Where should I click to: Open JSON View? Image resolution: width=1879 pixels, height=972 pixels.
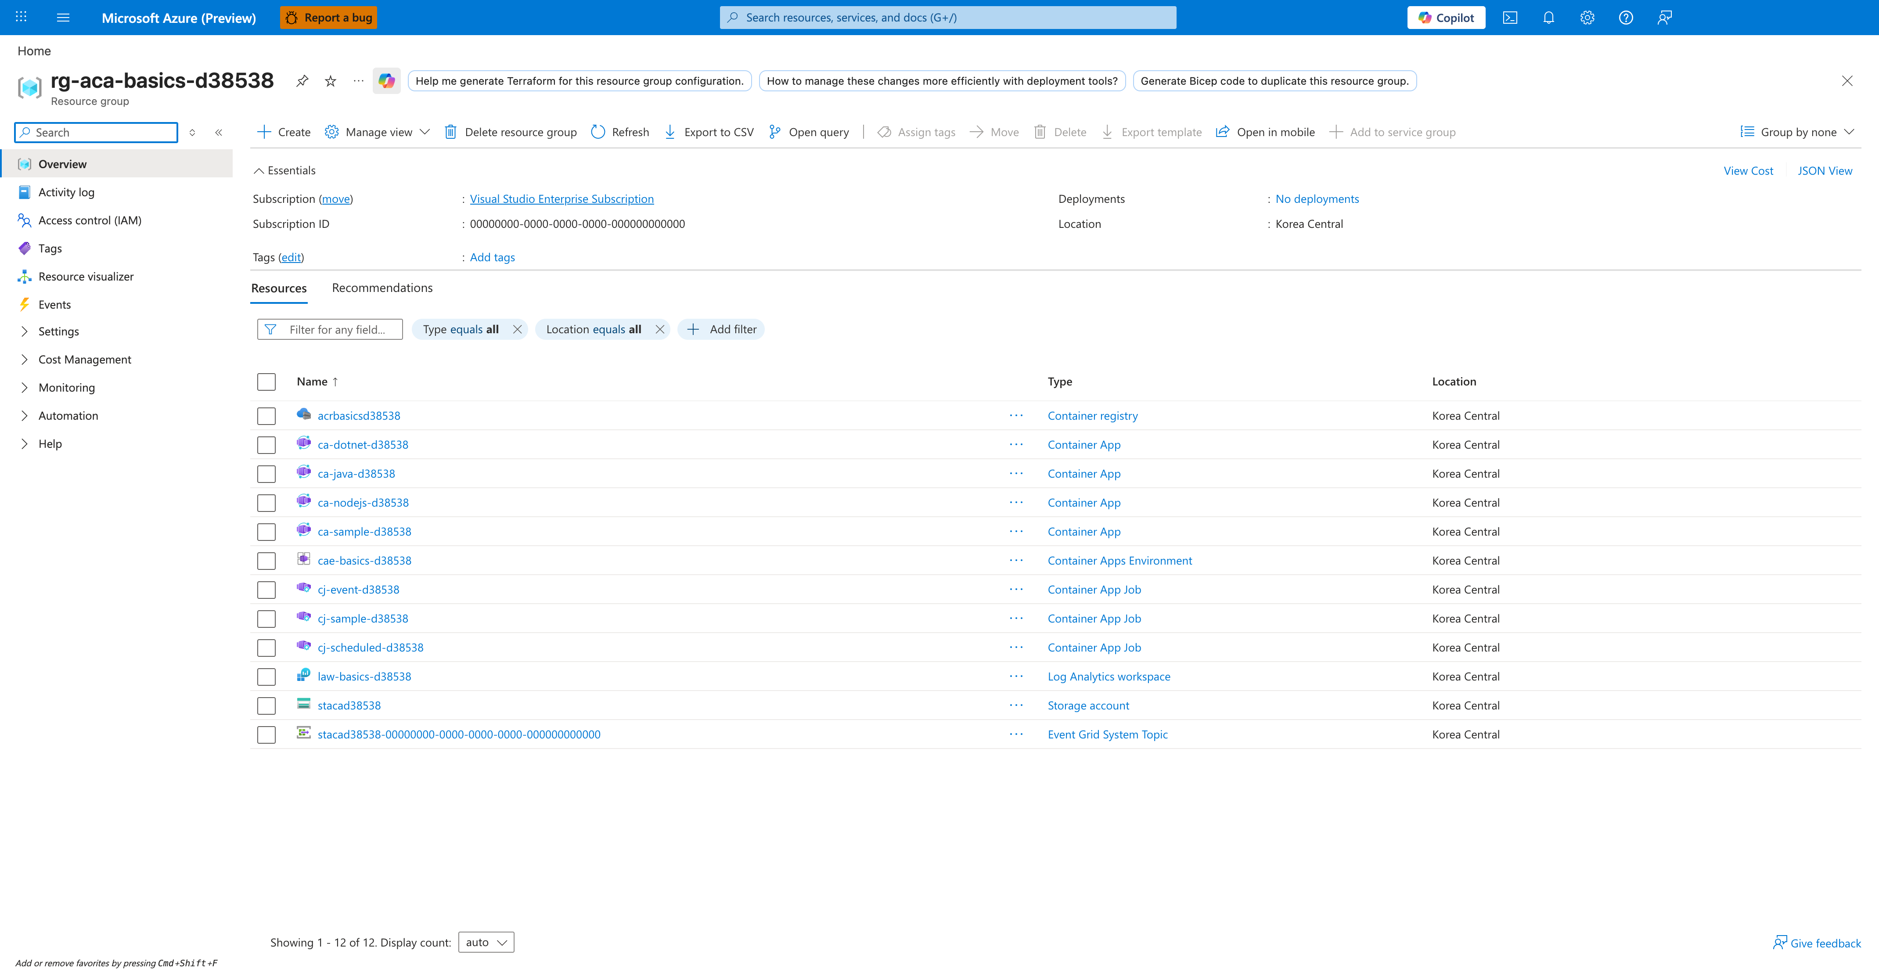coord(1825,171)
